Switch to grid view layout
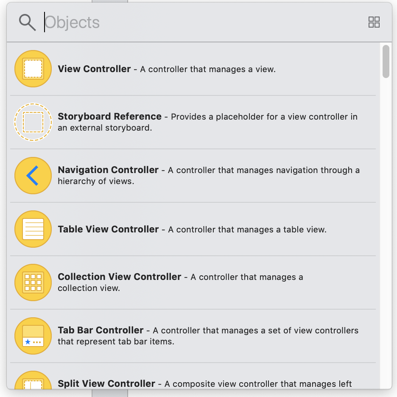Screen dimensions: 397x397 click(x=374, y=22)
